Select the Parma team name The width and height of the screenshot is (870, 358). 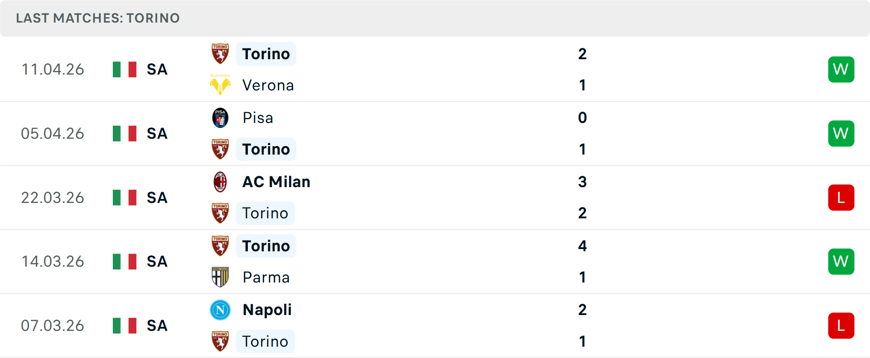pos(266,278)
